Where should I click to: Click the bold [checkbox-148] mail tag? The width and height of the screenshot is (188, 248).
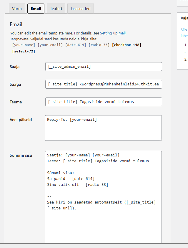tap(127, 45)
